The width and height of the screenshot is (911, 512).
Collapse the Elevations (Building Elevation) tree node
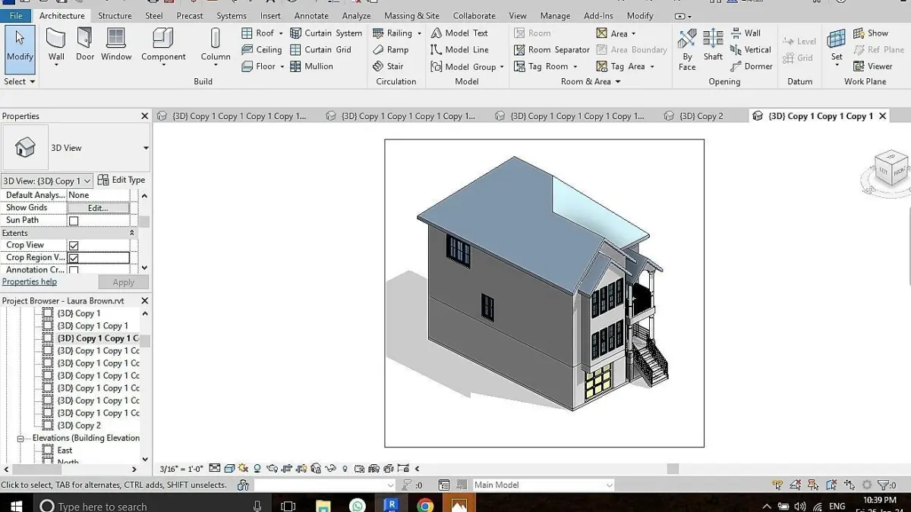click(x=21, y=438)
